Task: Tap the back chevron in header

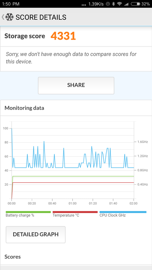Action: click(x=3, y=17)
